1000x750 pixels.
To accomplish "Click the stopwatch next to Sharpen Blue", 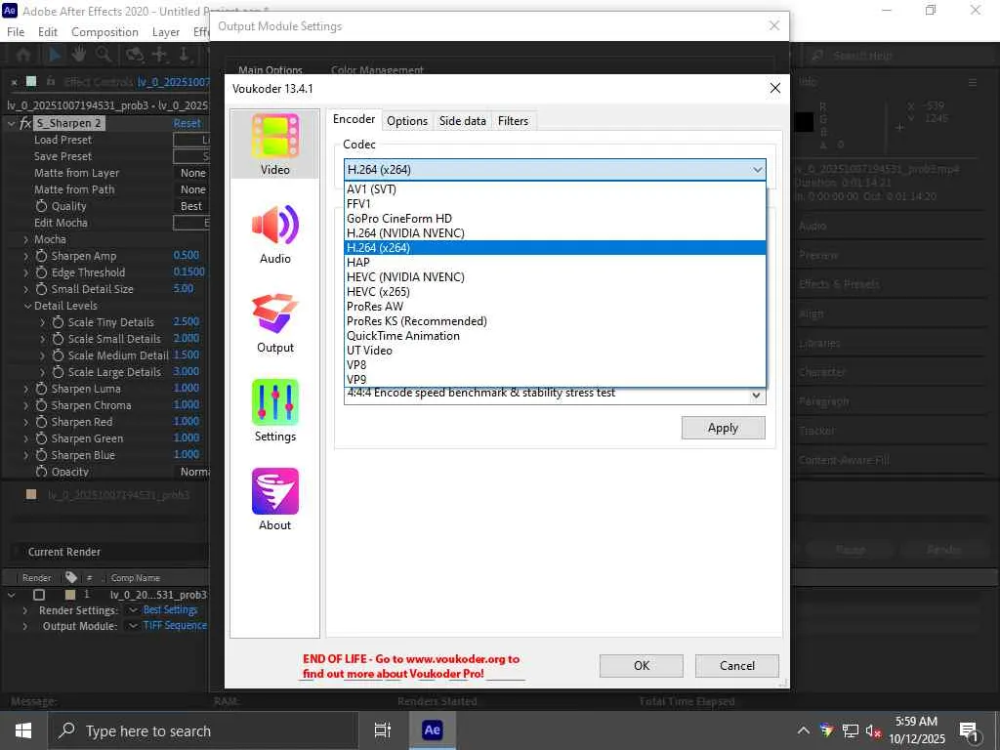I will coord(41,455).
